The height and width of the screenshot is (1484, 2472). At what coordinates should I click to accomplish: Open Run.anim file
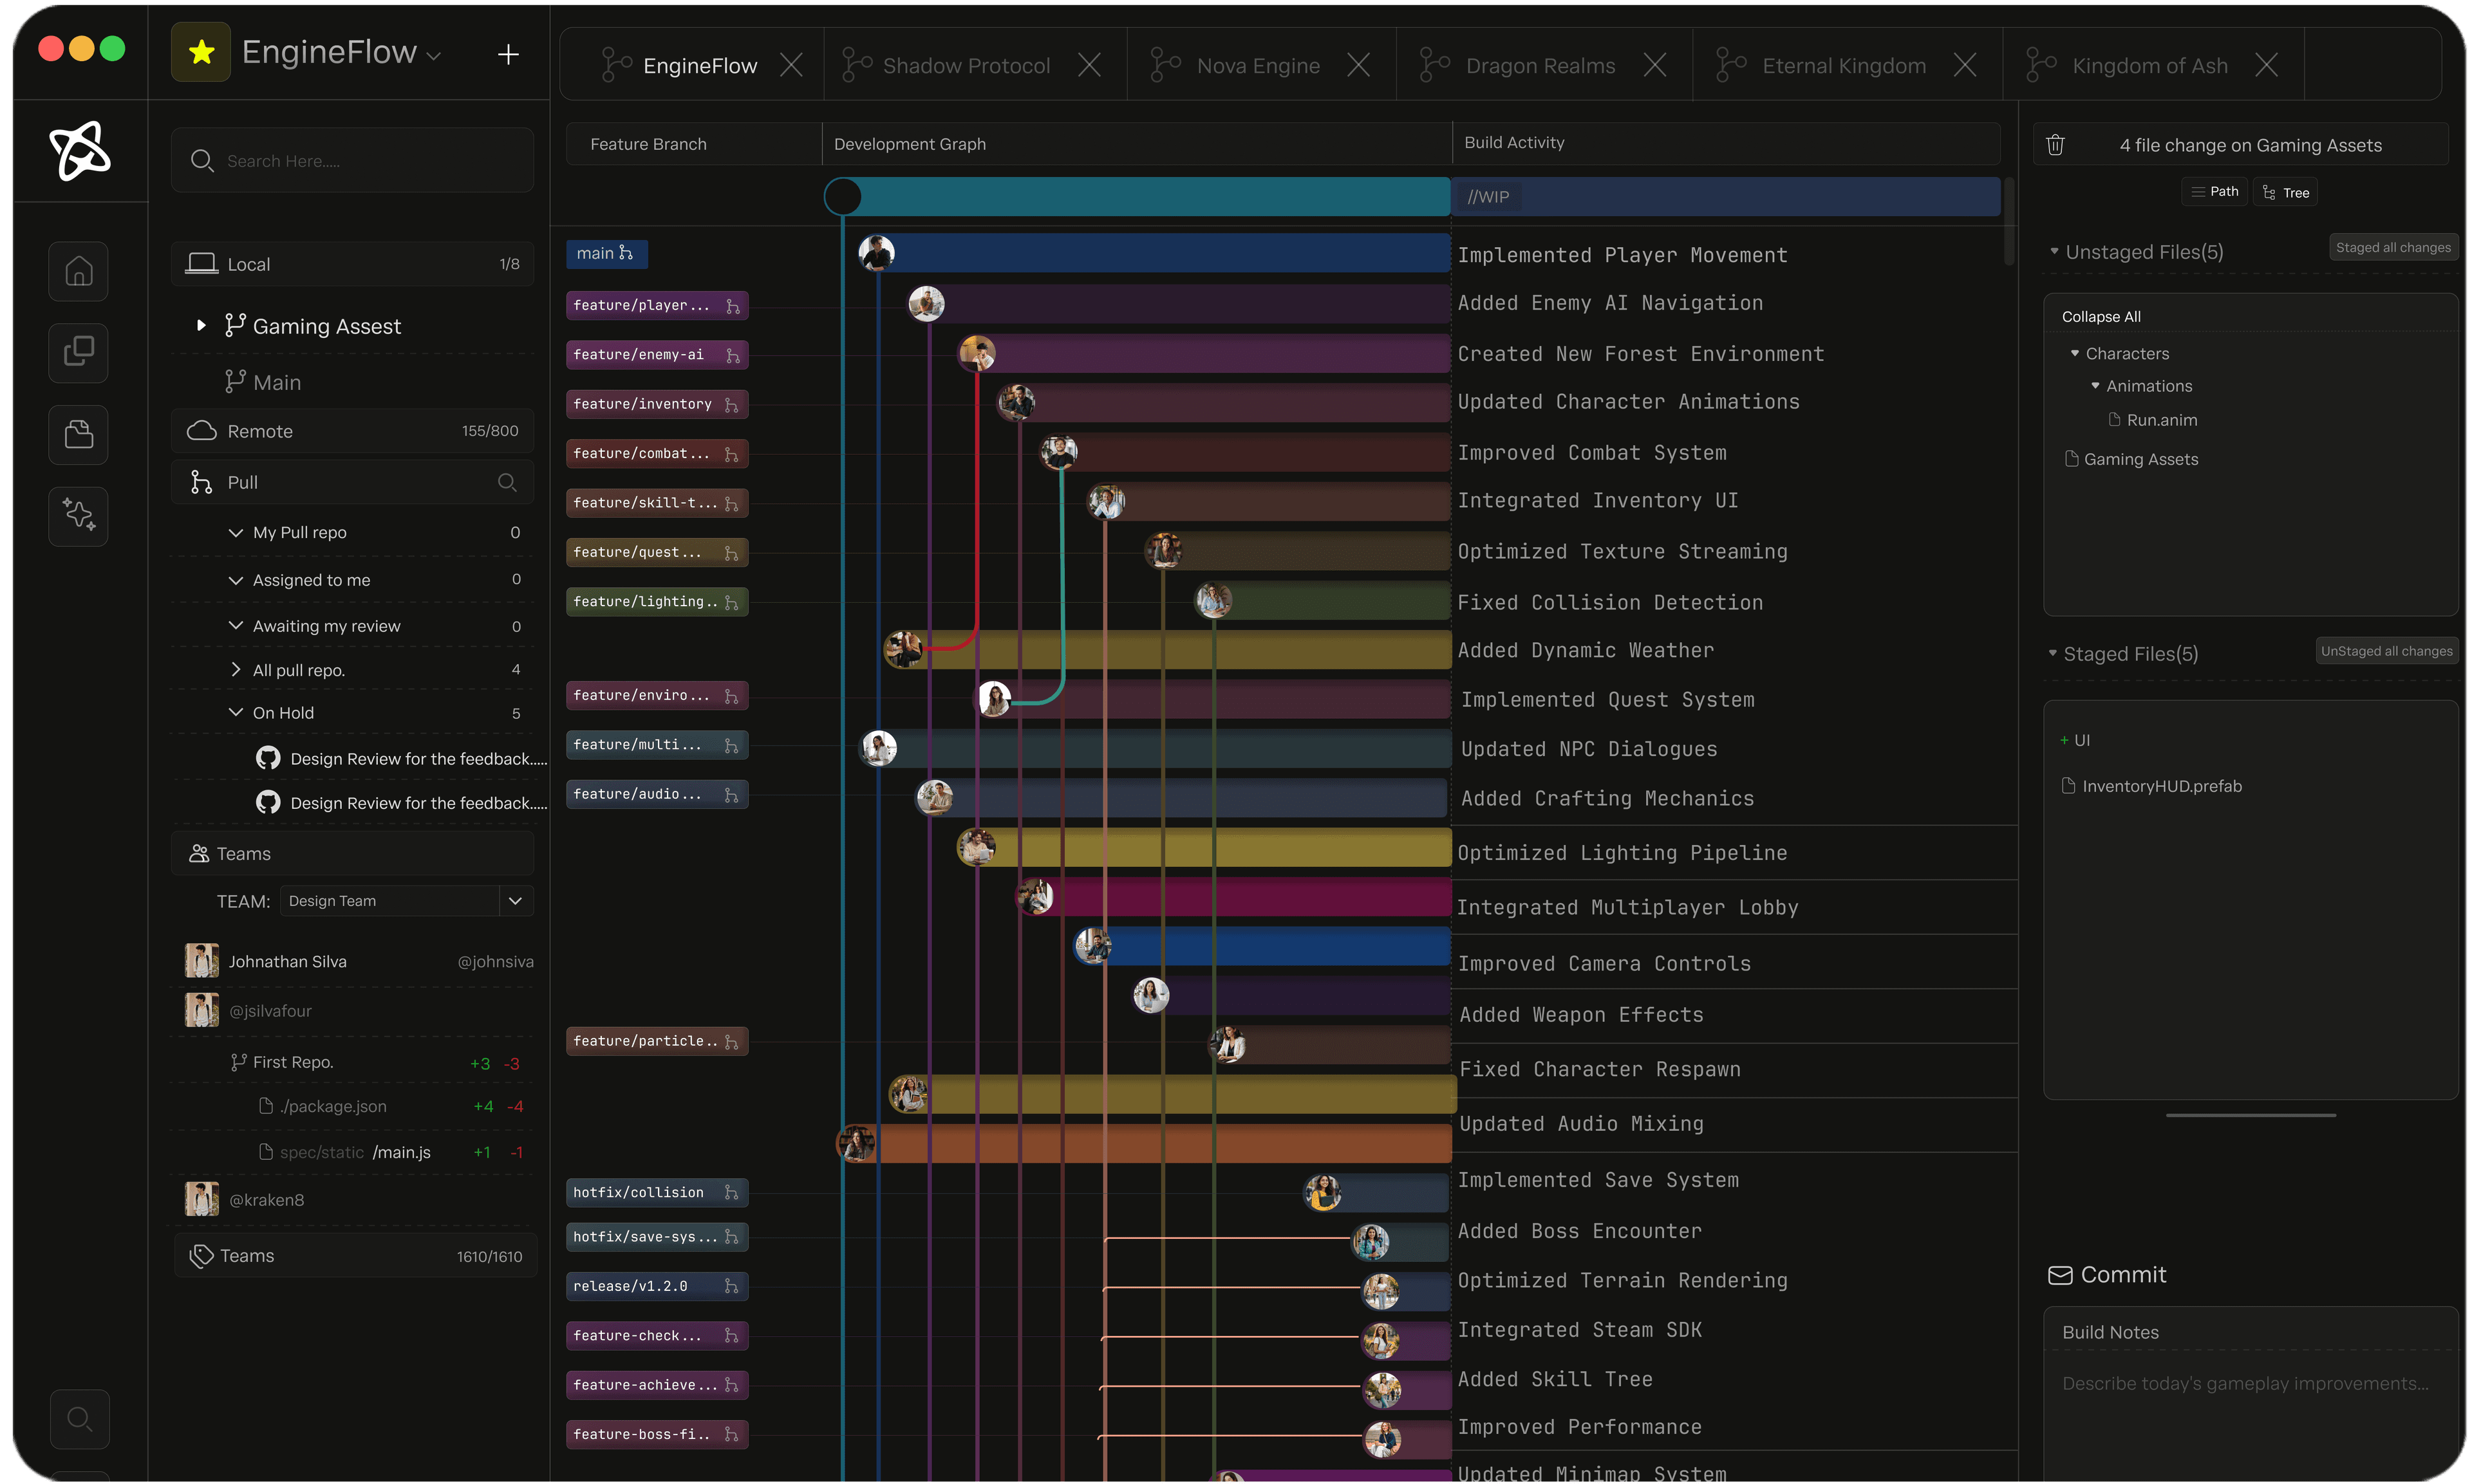[x=2153, y=420]
